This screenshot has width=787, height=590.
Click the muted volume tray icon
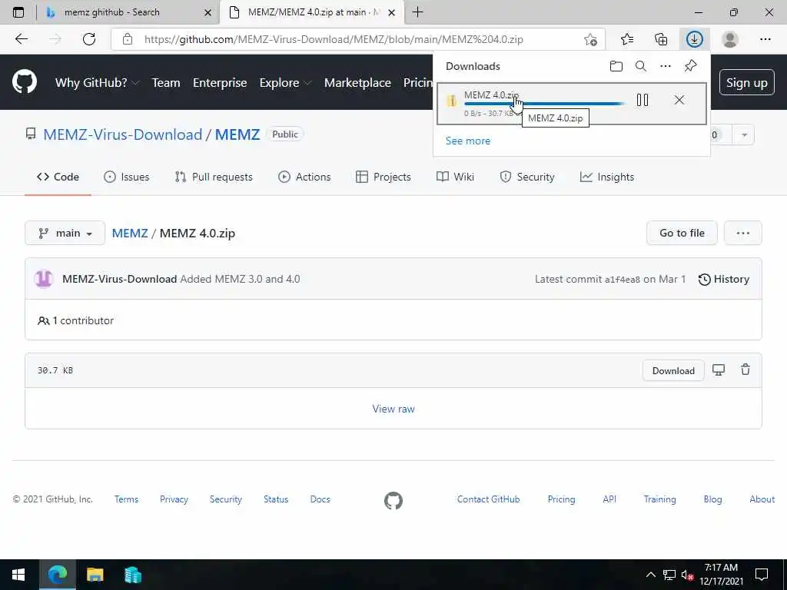[x=687, y=575]
